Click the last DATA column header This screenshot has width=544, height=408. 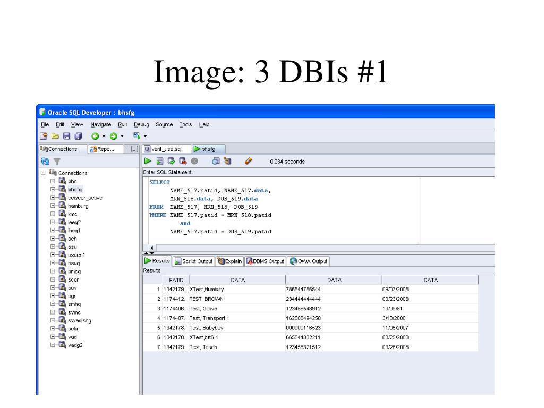click(430, 280)
